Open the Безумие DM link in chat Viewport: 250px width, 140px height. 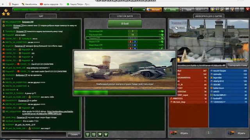(28, 22)
